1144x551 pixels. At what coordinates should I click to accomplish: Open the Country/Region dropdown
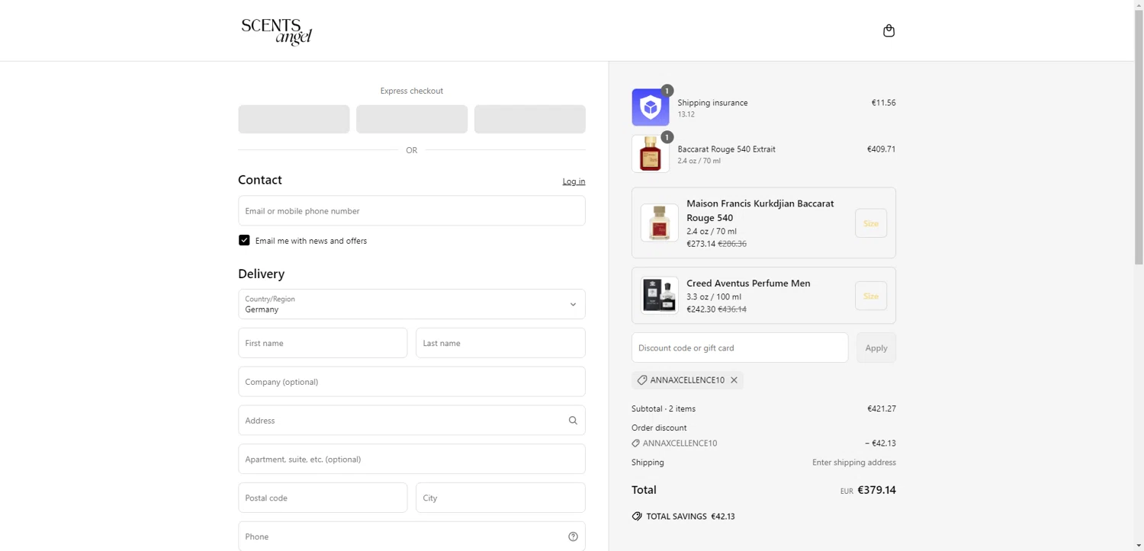click(412, 304)
